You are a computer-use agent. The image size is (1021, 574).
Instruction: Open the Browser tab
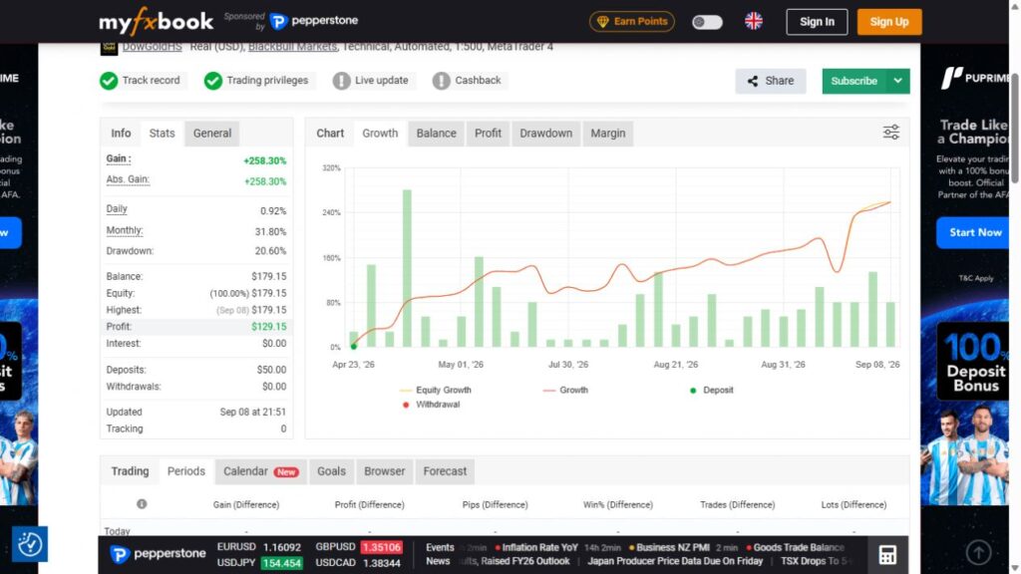pos(384,471)
